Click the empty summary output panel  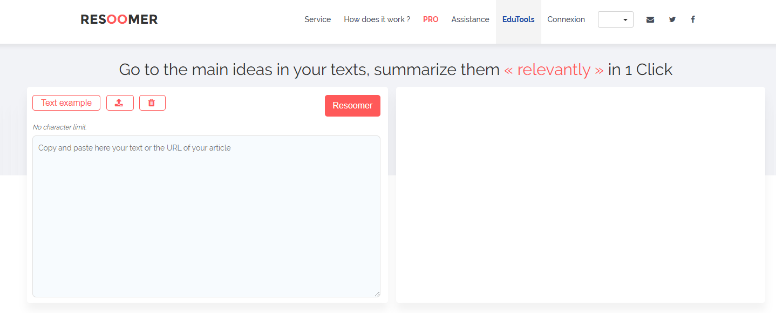580,194
